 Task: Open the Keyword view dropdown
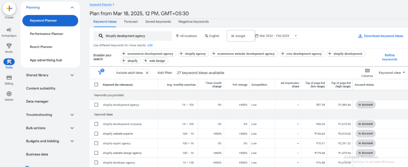coord(392,73)
